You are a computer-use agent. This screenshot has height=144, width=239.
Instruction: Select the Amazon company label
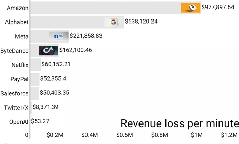pos(17,8)
